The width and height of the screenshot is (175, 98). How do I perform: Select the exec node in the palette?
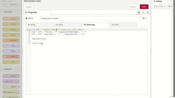click(11, 57)
